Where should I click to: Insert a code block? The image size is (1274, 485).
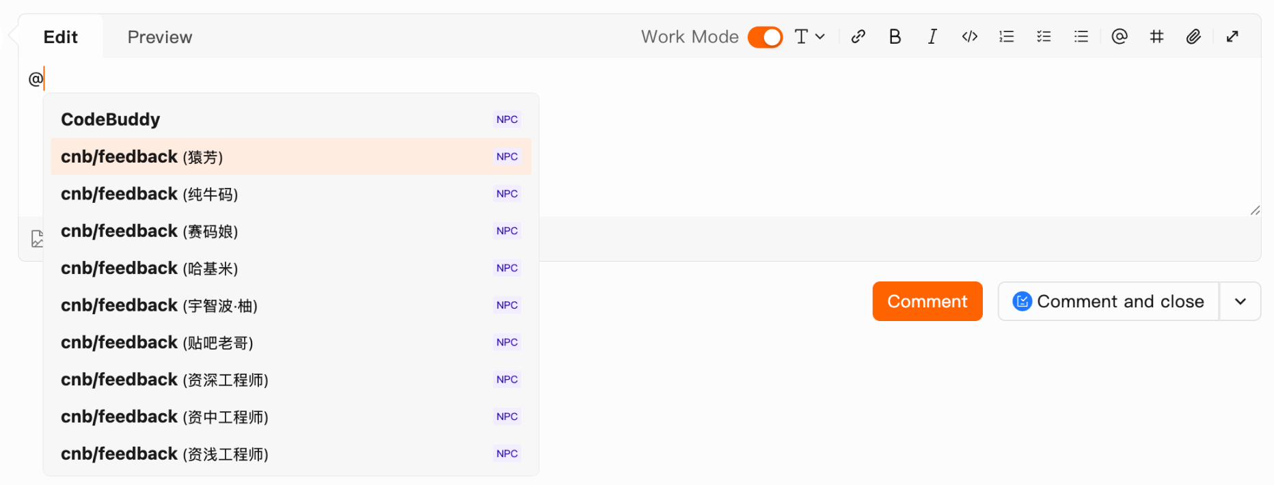[969, 37]
